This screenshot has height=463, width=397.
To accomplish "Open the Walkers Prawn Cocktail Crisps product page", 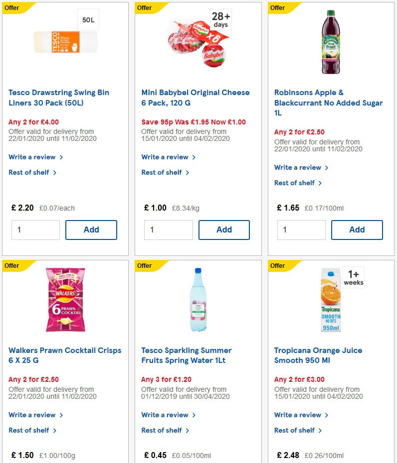I will click(x=65, y=355).
